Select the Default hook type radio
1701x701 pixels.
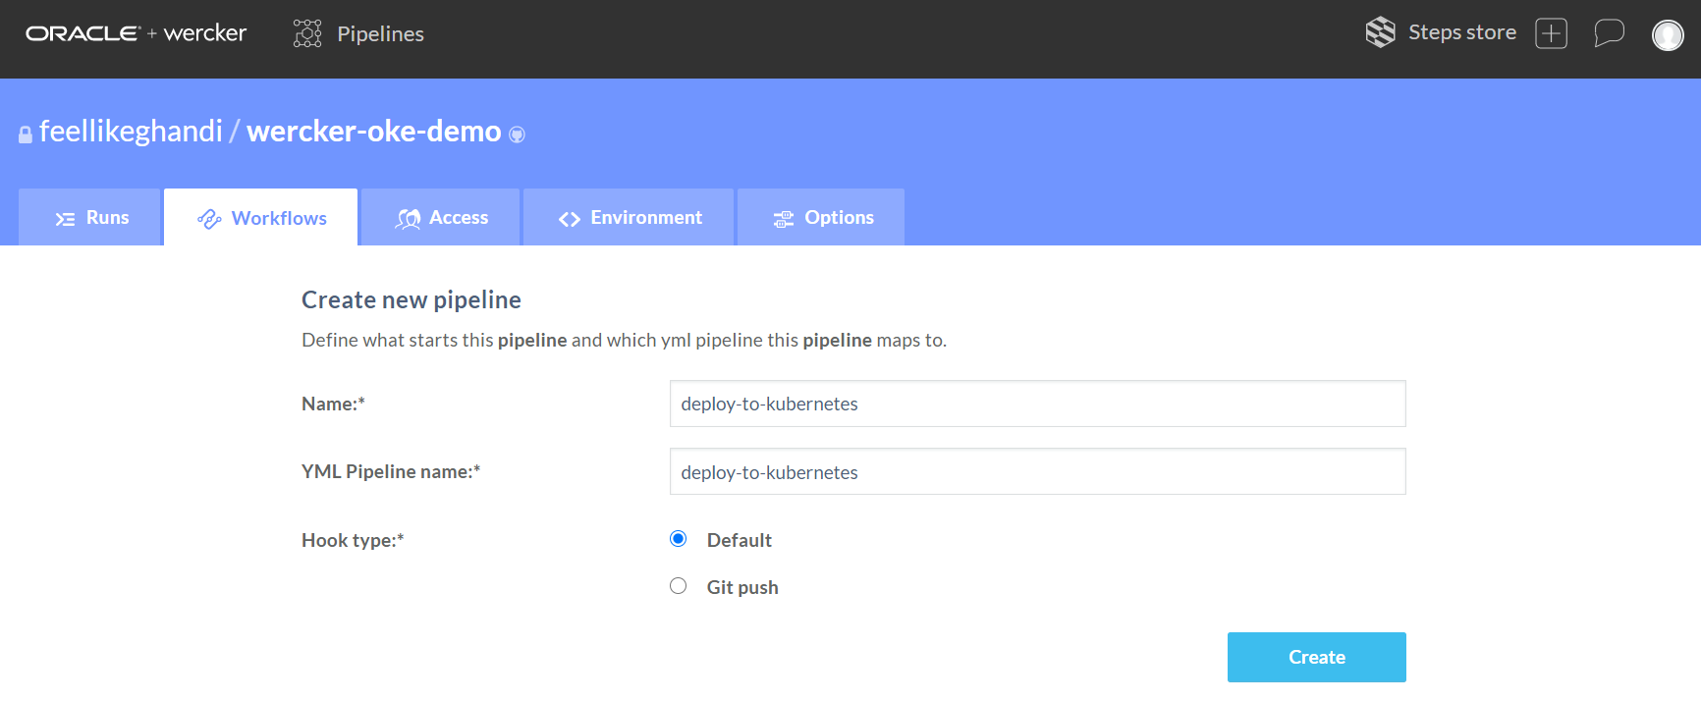click(x=678, y=539)
